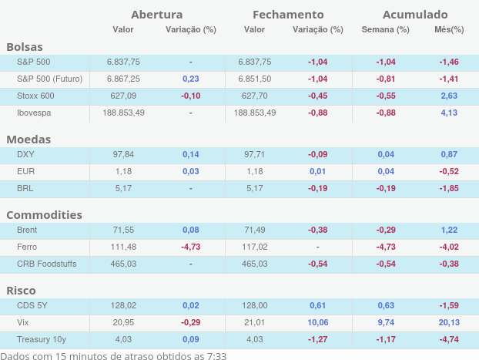
Task: Click the Acumulado column group header
Action: (414, 15)
